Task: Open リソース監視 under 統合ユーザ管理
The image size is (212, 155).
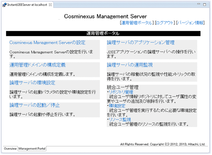Action: pyautogui.click(x=120, y=120)
